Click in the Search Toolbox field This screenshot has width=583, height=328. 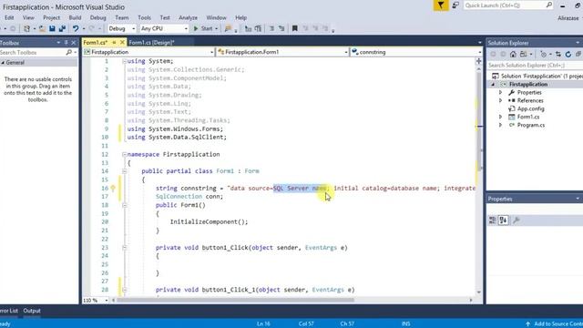pyautogui.click(x=33, y=53)
